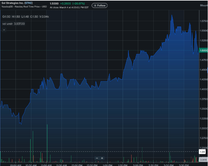Viewport: 208px width, 166px height.
Task: Click the 1.5750 price axis label
Action: (x=204, y=21)
